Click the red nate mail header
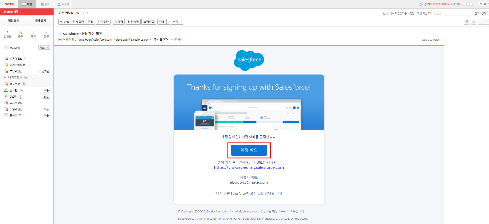489x224 pixels. click(27, 12)
